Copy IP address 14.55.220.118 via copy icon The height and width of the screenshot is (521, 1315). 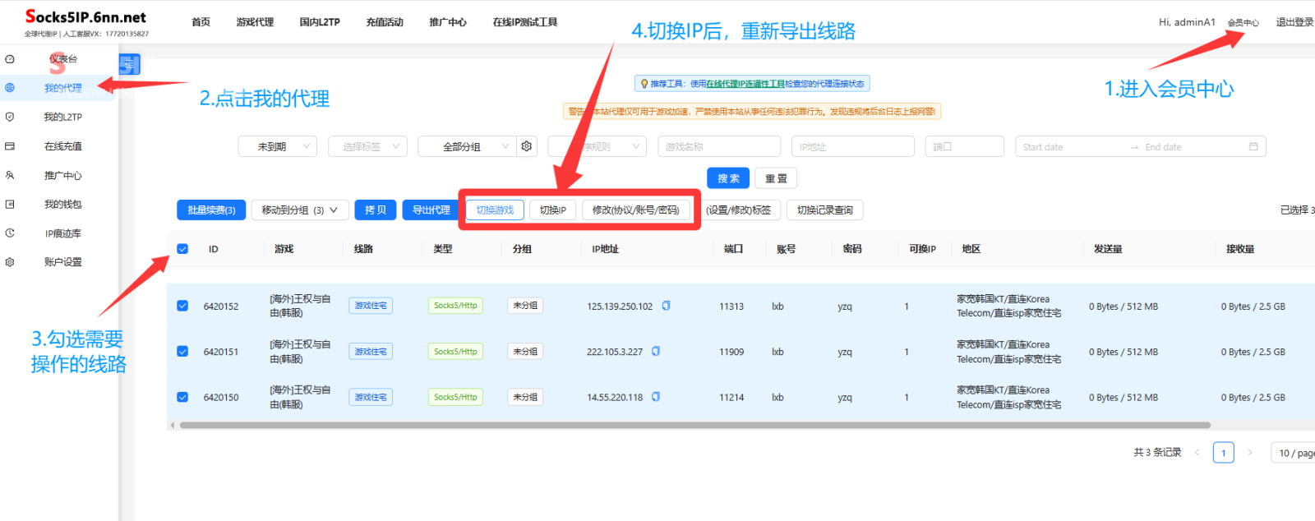coord(656,397)
